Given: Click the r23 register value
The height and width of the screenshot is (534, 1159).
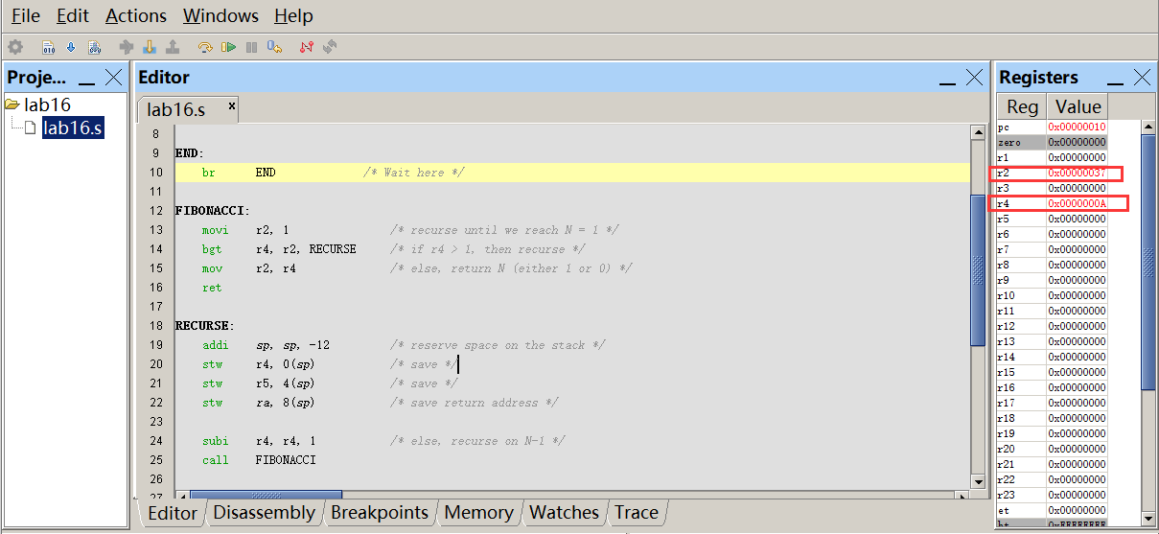Looking at the screenshot, I should (1077, 495).
